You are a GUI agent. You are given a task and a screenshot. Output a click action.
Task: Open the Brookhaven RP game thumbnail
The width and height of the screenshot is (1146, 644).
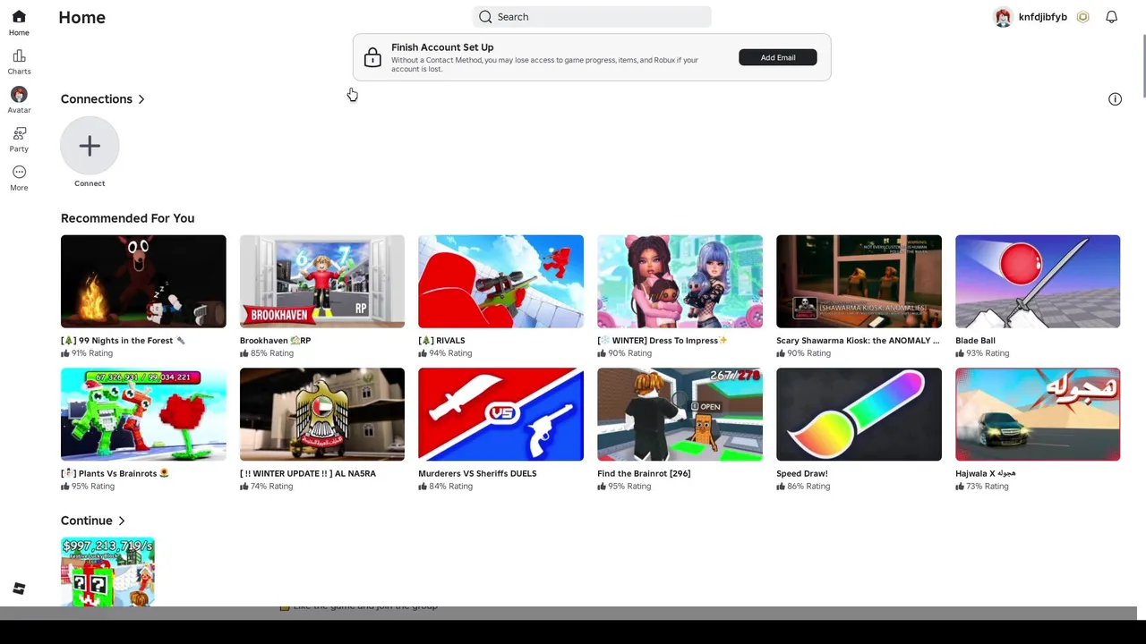[x=322, y=282]
